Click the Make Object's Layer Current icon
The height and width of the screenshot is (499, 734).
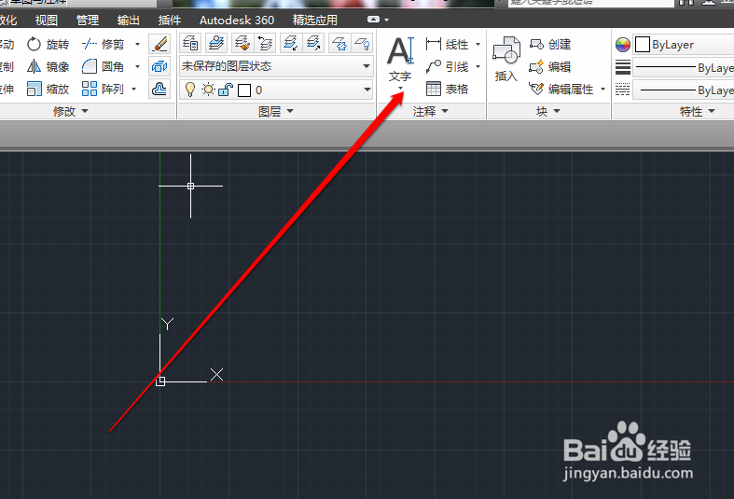pos(216,44)
